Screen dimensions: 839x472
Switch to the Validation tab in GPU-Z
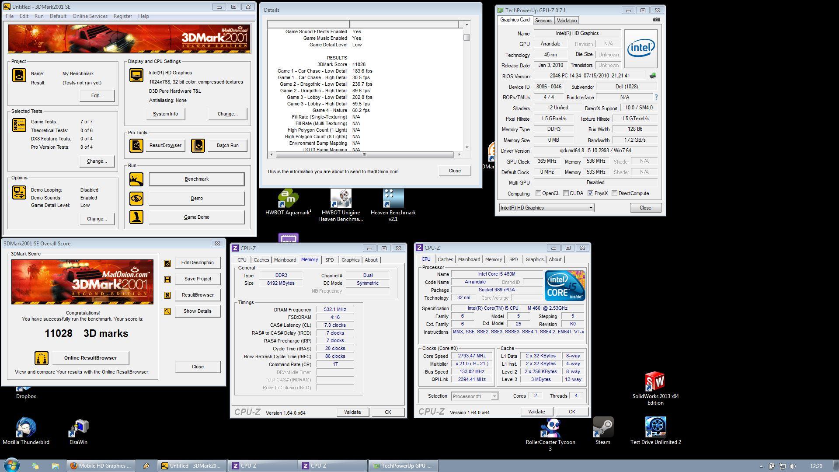tap(567, 21)
